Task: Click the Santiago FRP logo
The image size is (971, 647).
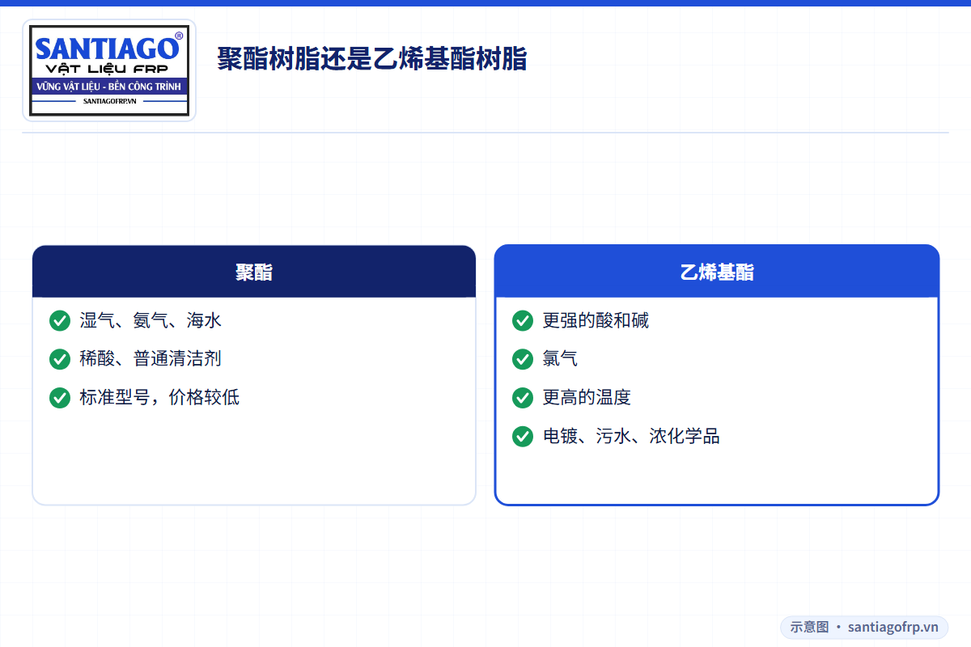Action: coord(109,70)
